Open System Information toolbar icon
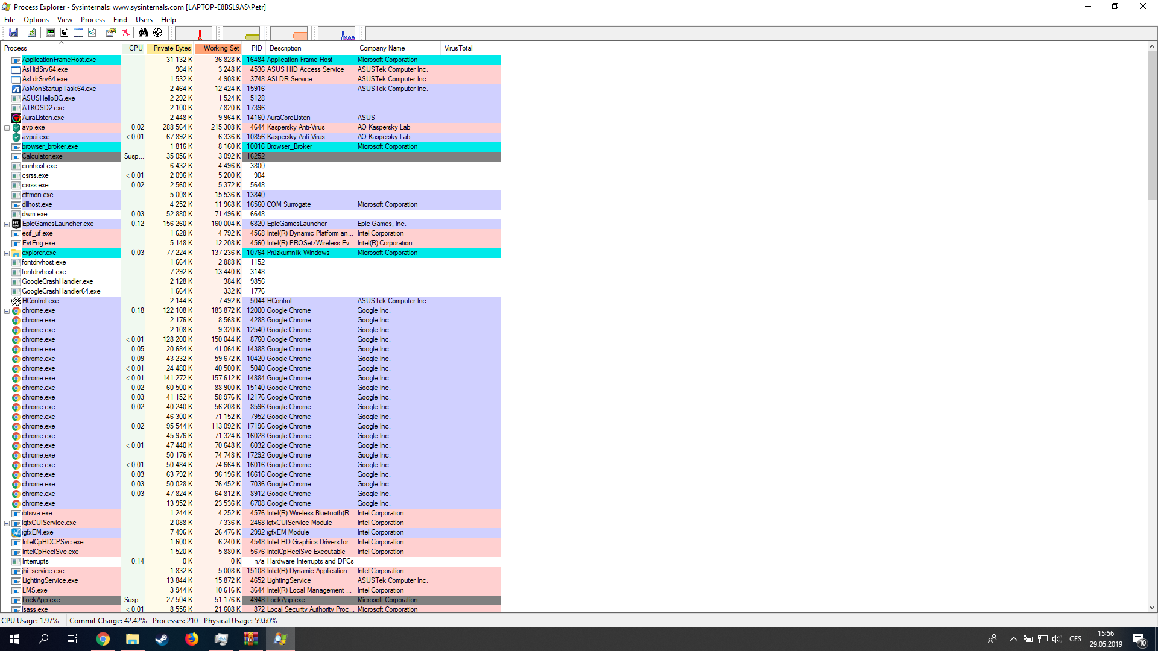Screen dimensions: 1158x651 tap(51, 33)
